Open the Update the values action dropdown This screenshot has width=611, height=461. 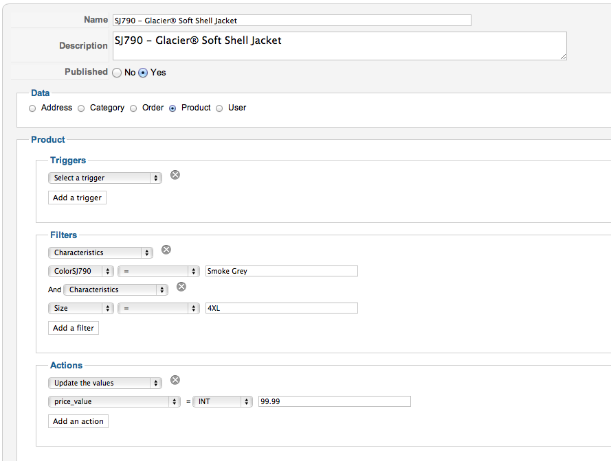pos(105,383)
